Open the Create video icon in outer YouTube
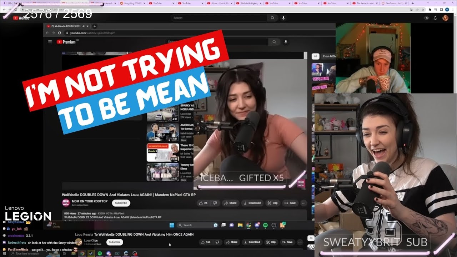This screenshot has height=257, width=457. [426, 18]
